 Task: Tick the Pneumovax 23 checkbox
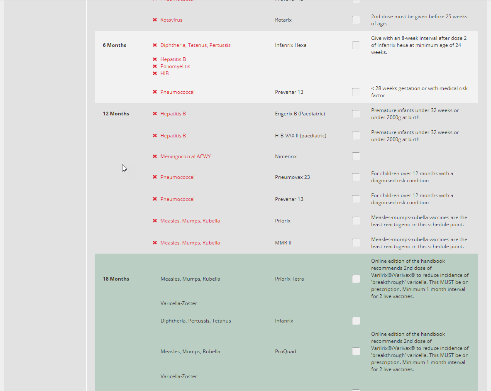(x=356, y=177)
